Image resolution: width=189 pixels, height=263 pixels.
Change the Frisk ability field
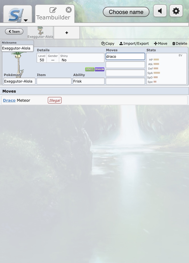88,81
